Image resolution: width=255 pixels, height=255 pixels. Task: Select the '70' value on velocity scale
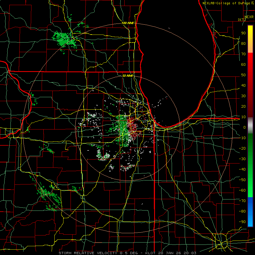point(243,54)
